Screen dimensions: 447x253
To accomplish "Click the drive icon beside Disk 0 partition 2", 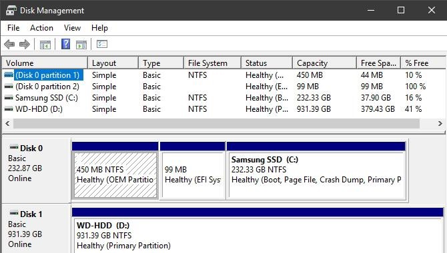I will click(x=9, y=87).
